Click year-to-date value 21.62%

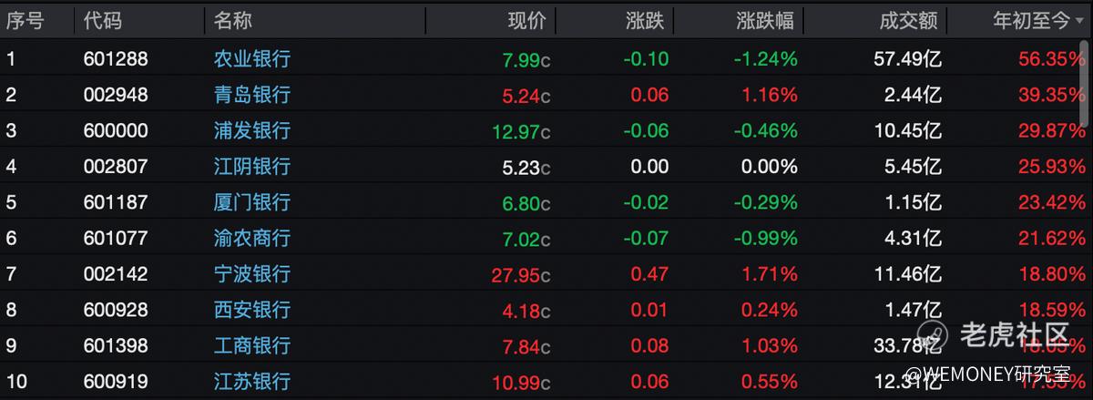click(x=1053, y=238)
